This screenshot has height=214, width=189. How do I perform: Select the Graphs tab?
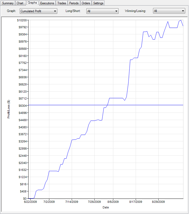pos(32,3)
